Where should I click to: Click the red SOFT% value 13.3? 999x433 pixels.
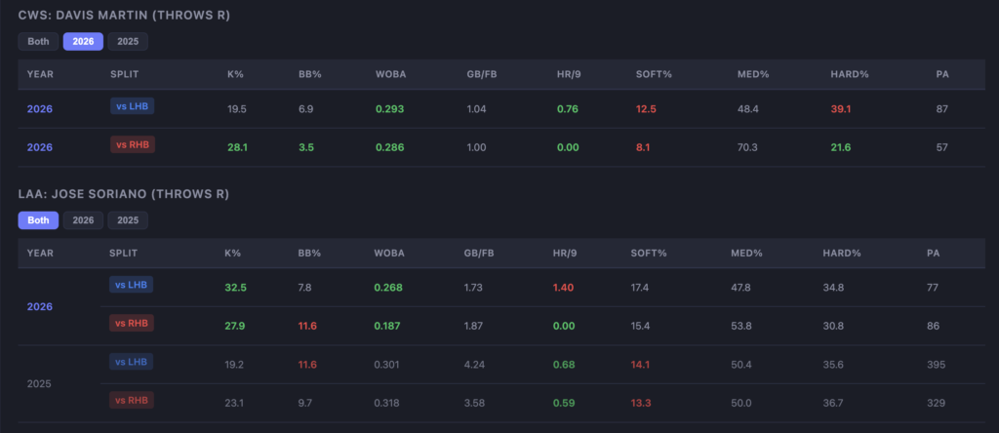click(641, 403)
